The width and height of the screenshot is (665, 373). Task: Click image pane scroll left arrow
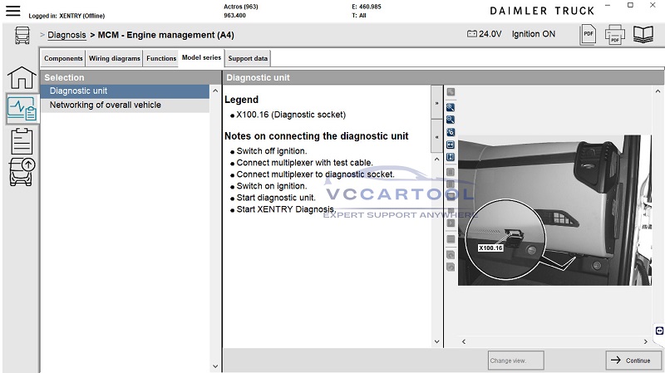(464, 341)
